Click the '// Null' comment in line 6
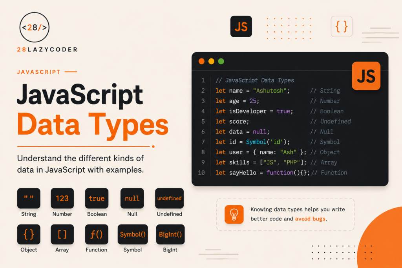The width and height of the screenshot is (402, 268). coord(322,132)
